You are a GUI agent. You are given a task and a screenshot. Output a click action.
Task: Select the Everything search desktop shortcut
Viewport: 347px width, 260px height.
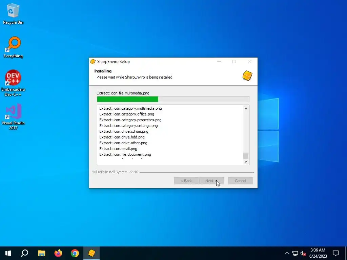(x=13, y=47)
